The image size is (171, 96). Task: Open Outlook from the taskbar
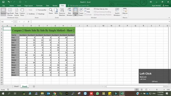(48, 93)
